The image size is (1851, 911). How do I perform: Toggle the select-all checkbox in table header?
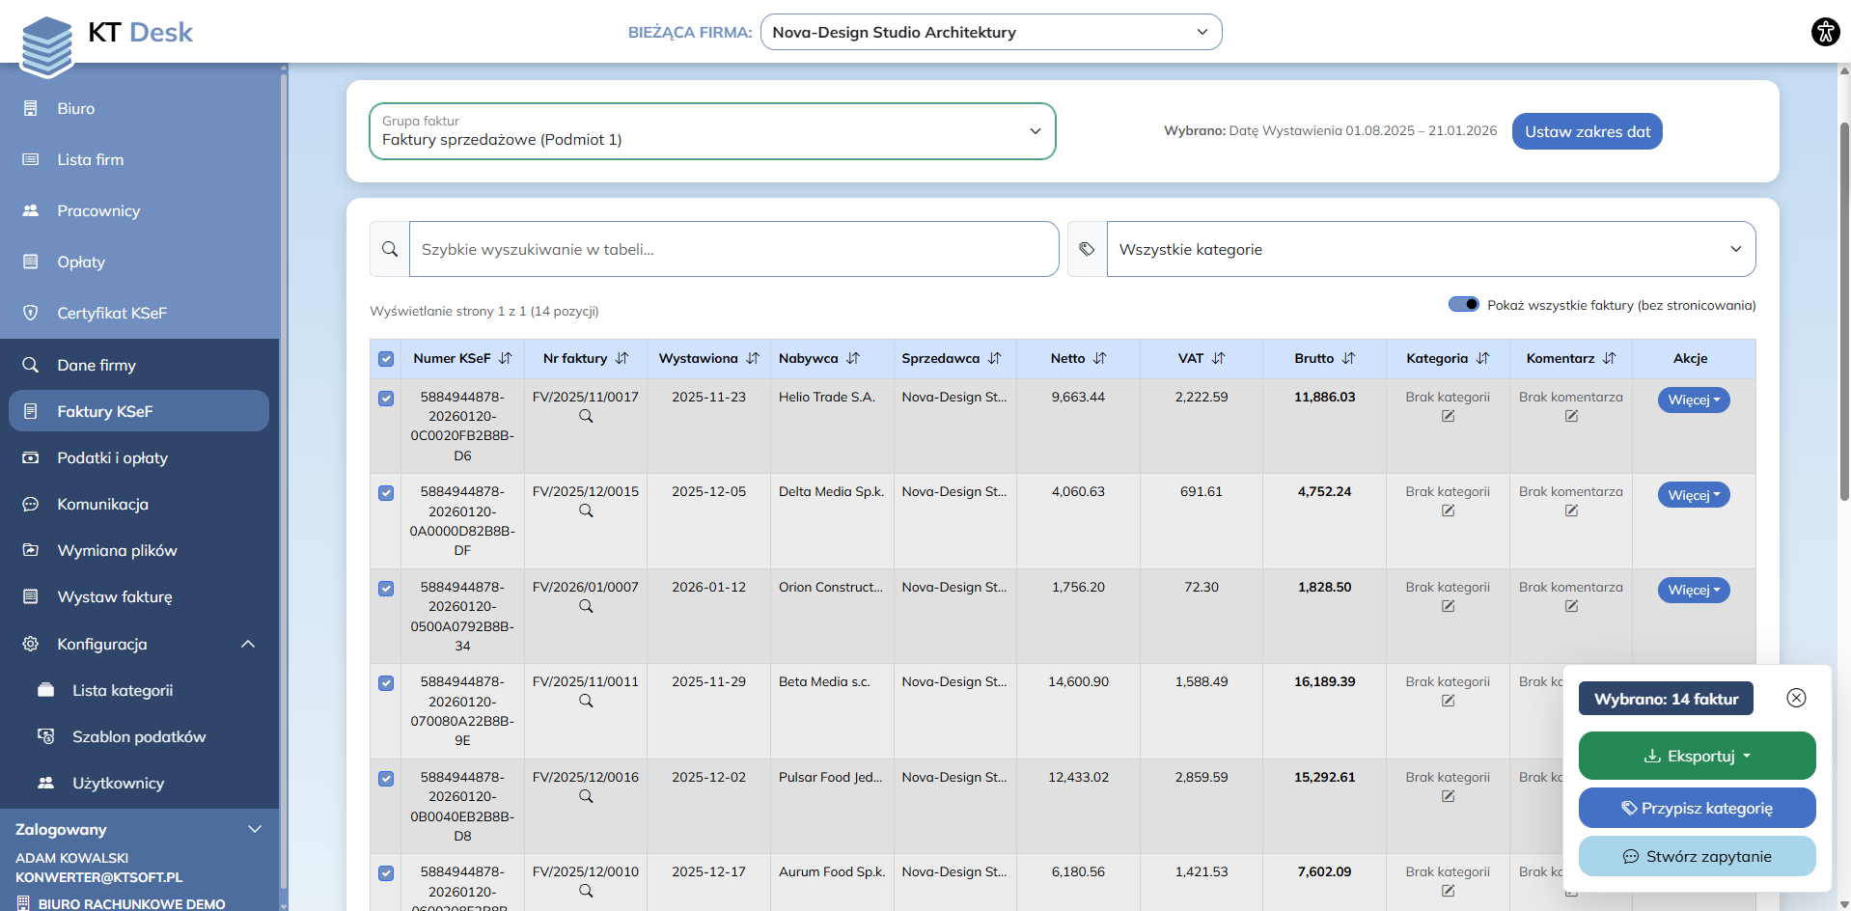386,359
